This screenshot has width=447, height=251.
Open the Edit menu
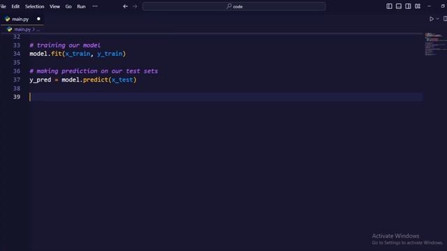[15, 6]
